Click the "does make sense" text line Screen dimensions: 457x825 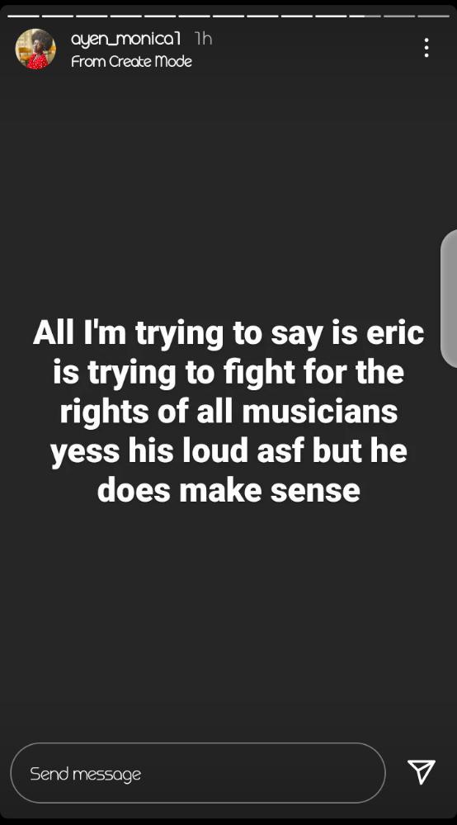pos(228,490)
